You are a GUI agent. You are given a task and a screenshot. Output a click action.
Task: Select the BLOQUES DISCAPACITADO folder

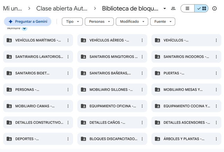[x=112, y=139]
